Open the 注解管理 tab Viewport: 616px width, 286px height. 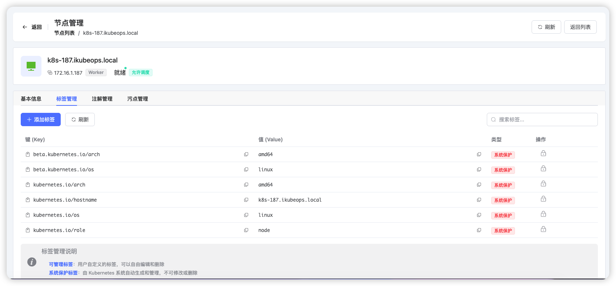point(102,99)
